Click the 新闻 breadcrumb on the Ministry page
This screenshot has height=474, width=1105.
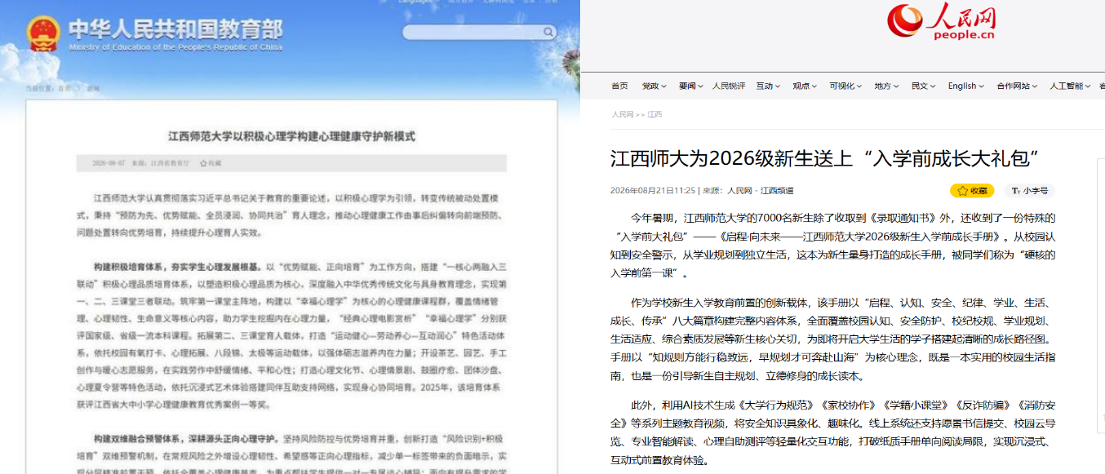click(x=93, y=88)
